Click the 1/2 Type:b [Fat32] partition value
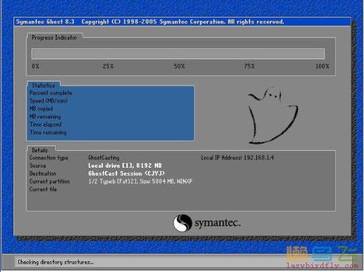This screenshot has width=364, height=272. (140, 181)
